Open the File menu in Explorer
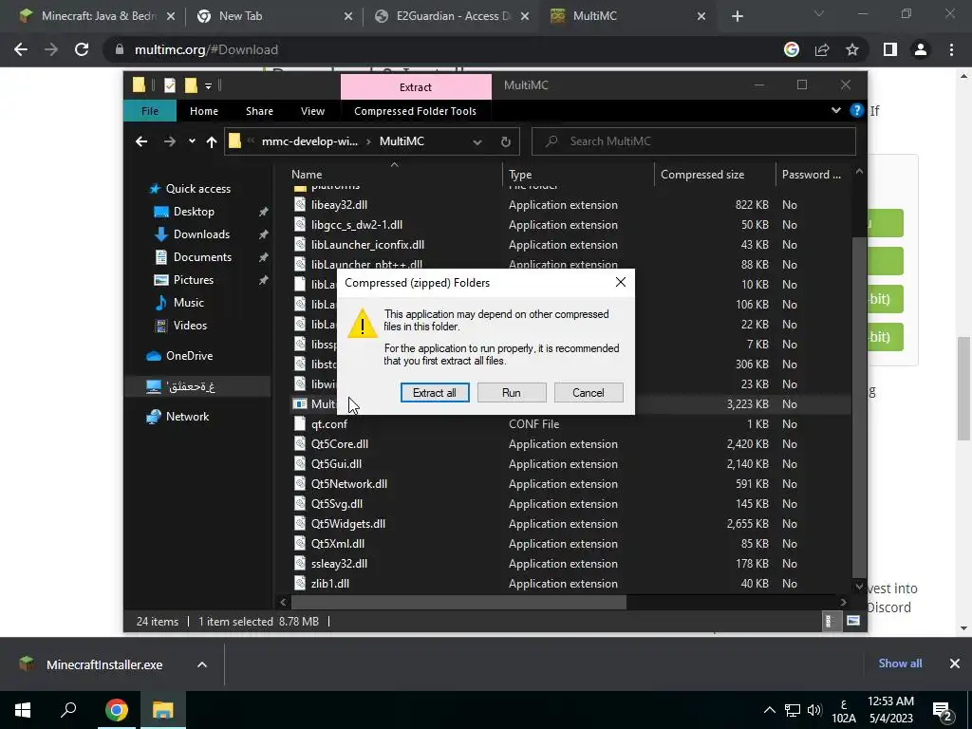 click(150, 111)
